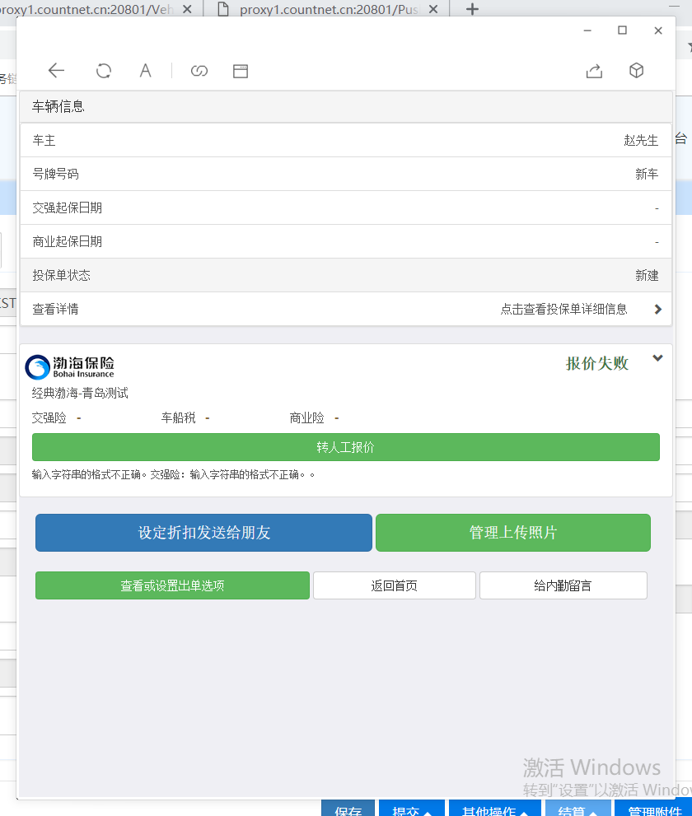Copy link with the chain icon

coord(199,71)
